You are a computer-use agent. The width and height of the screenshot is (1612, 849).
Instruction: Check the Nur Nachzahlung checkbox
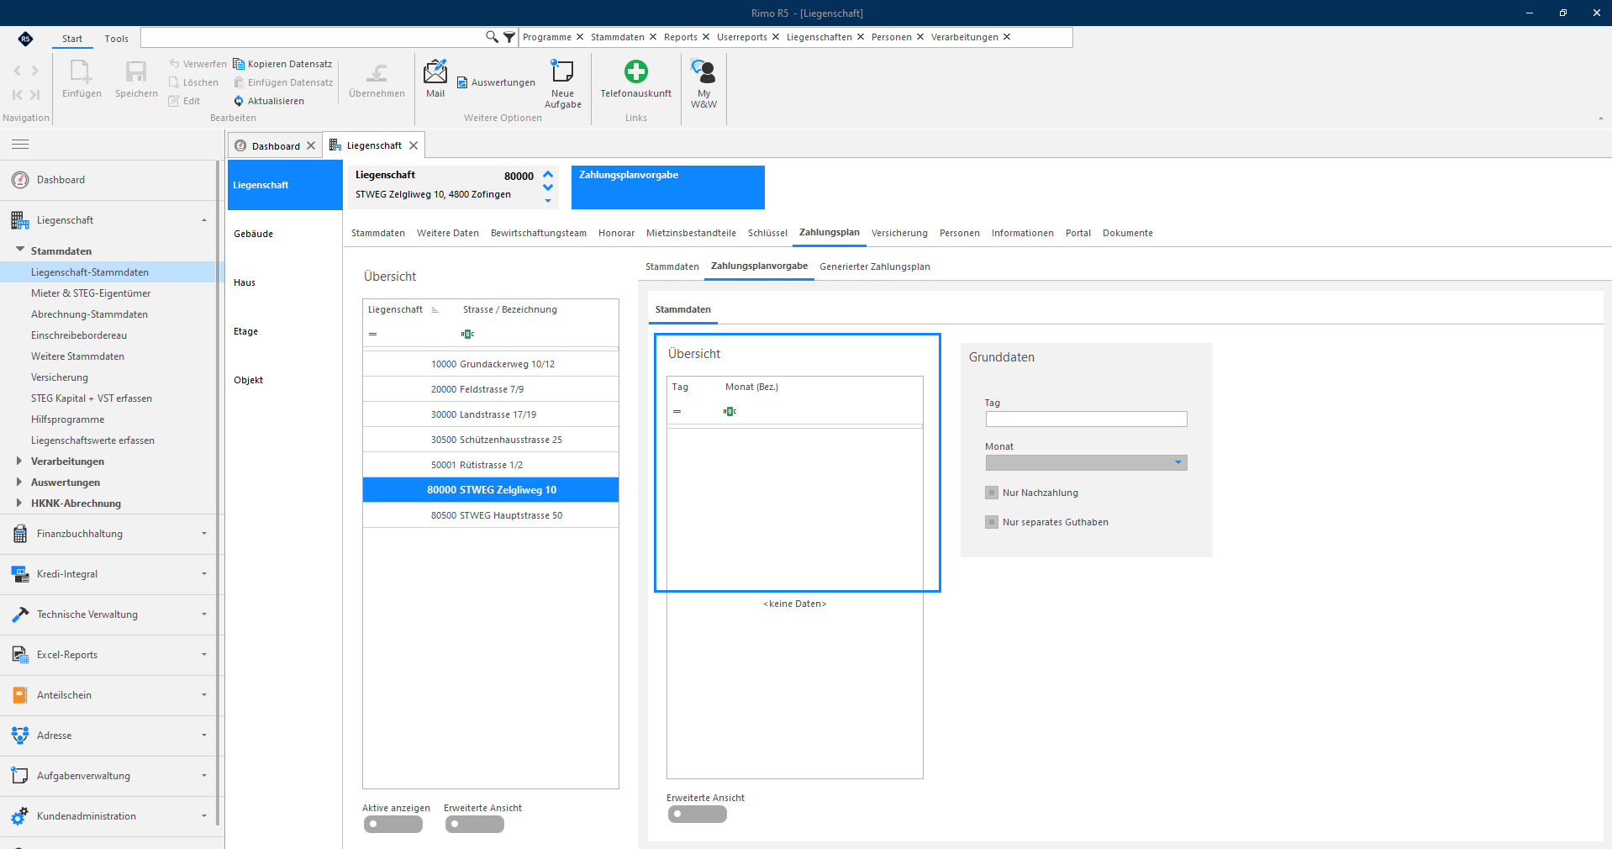point(992,493)
